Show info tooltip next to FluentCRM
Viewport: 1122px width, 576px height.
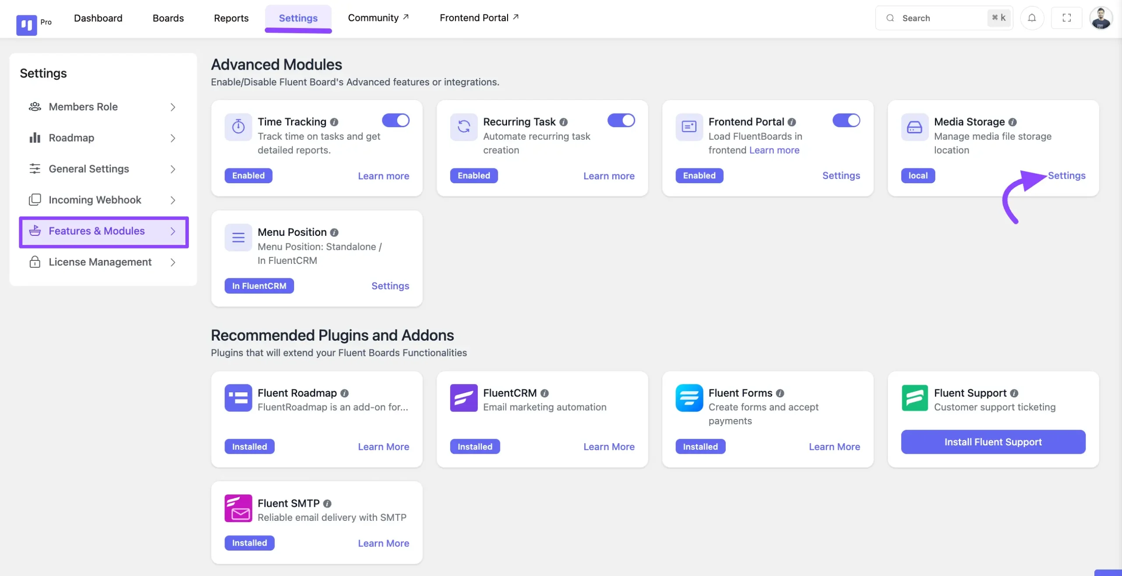tap(544, 393)
